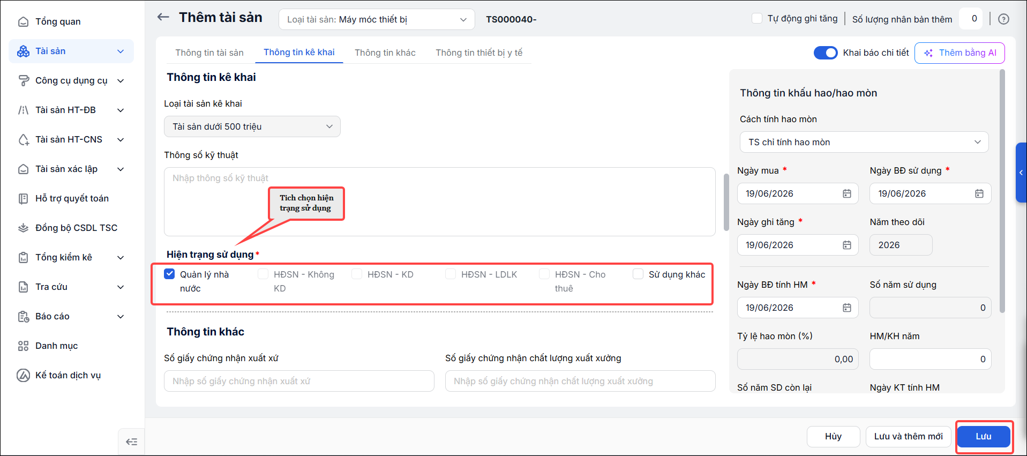Open the Loại tài sản kê khai dropdown
The width and height of the screenshot is (1027, 456).
252,126
